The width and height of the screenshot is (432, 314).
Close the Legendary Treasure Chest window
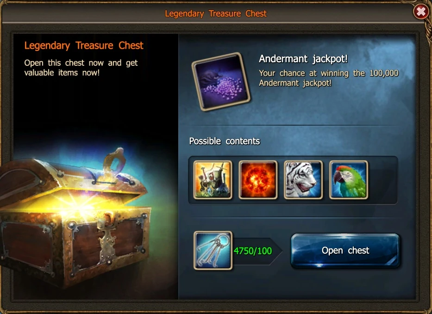pyautogui.click(x=421, y=12)
